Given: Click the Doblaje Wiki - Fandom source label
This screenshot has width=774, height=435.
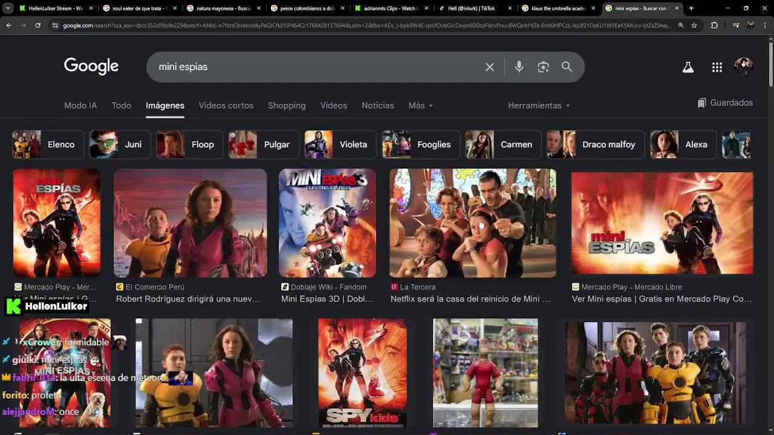Looking at the screenshot, I should click(x=328, y=287).
